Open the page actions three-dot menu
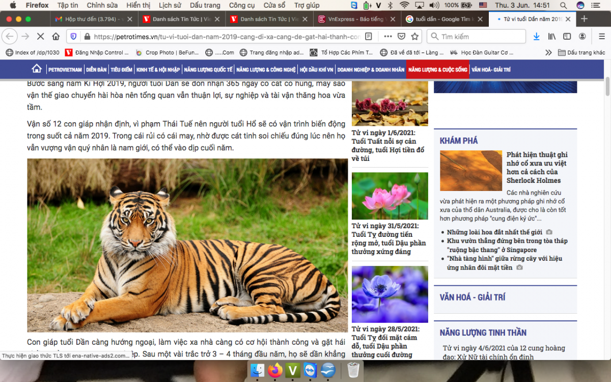611x382 pixels. (x=387, y=37)
